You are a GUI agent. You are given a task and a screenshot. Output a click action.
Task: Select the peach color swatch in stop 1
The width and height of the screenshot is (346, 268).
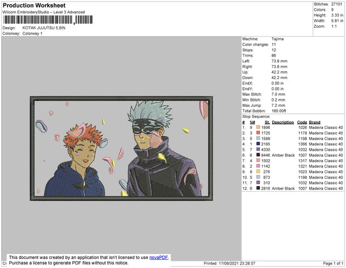[258, 128]
